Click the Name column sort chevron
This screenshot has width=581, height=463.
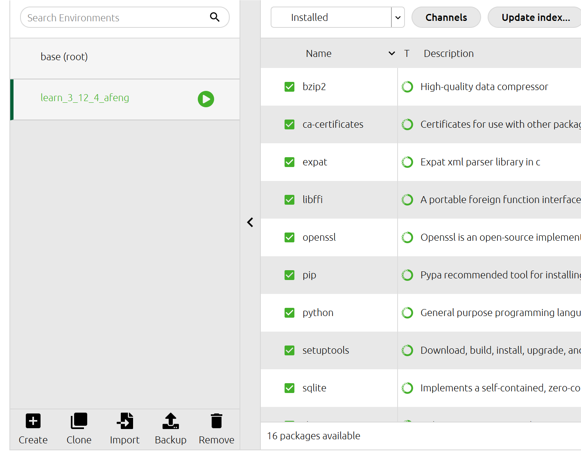pos(392,54)
